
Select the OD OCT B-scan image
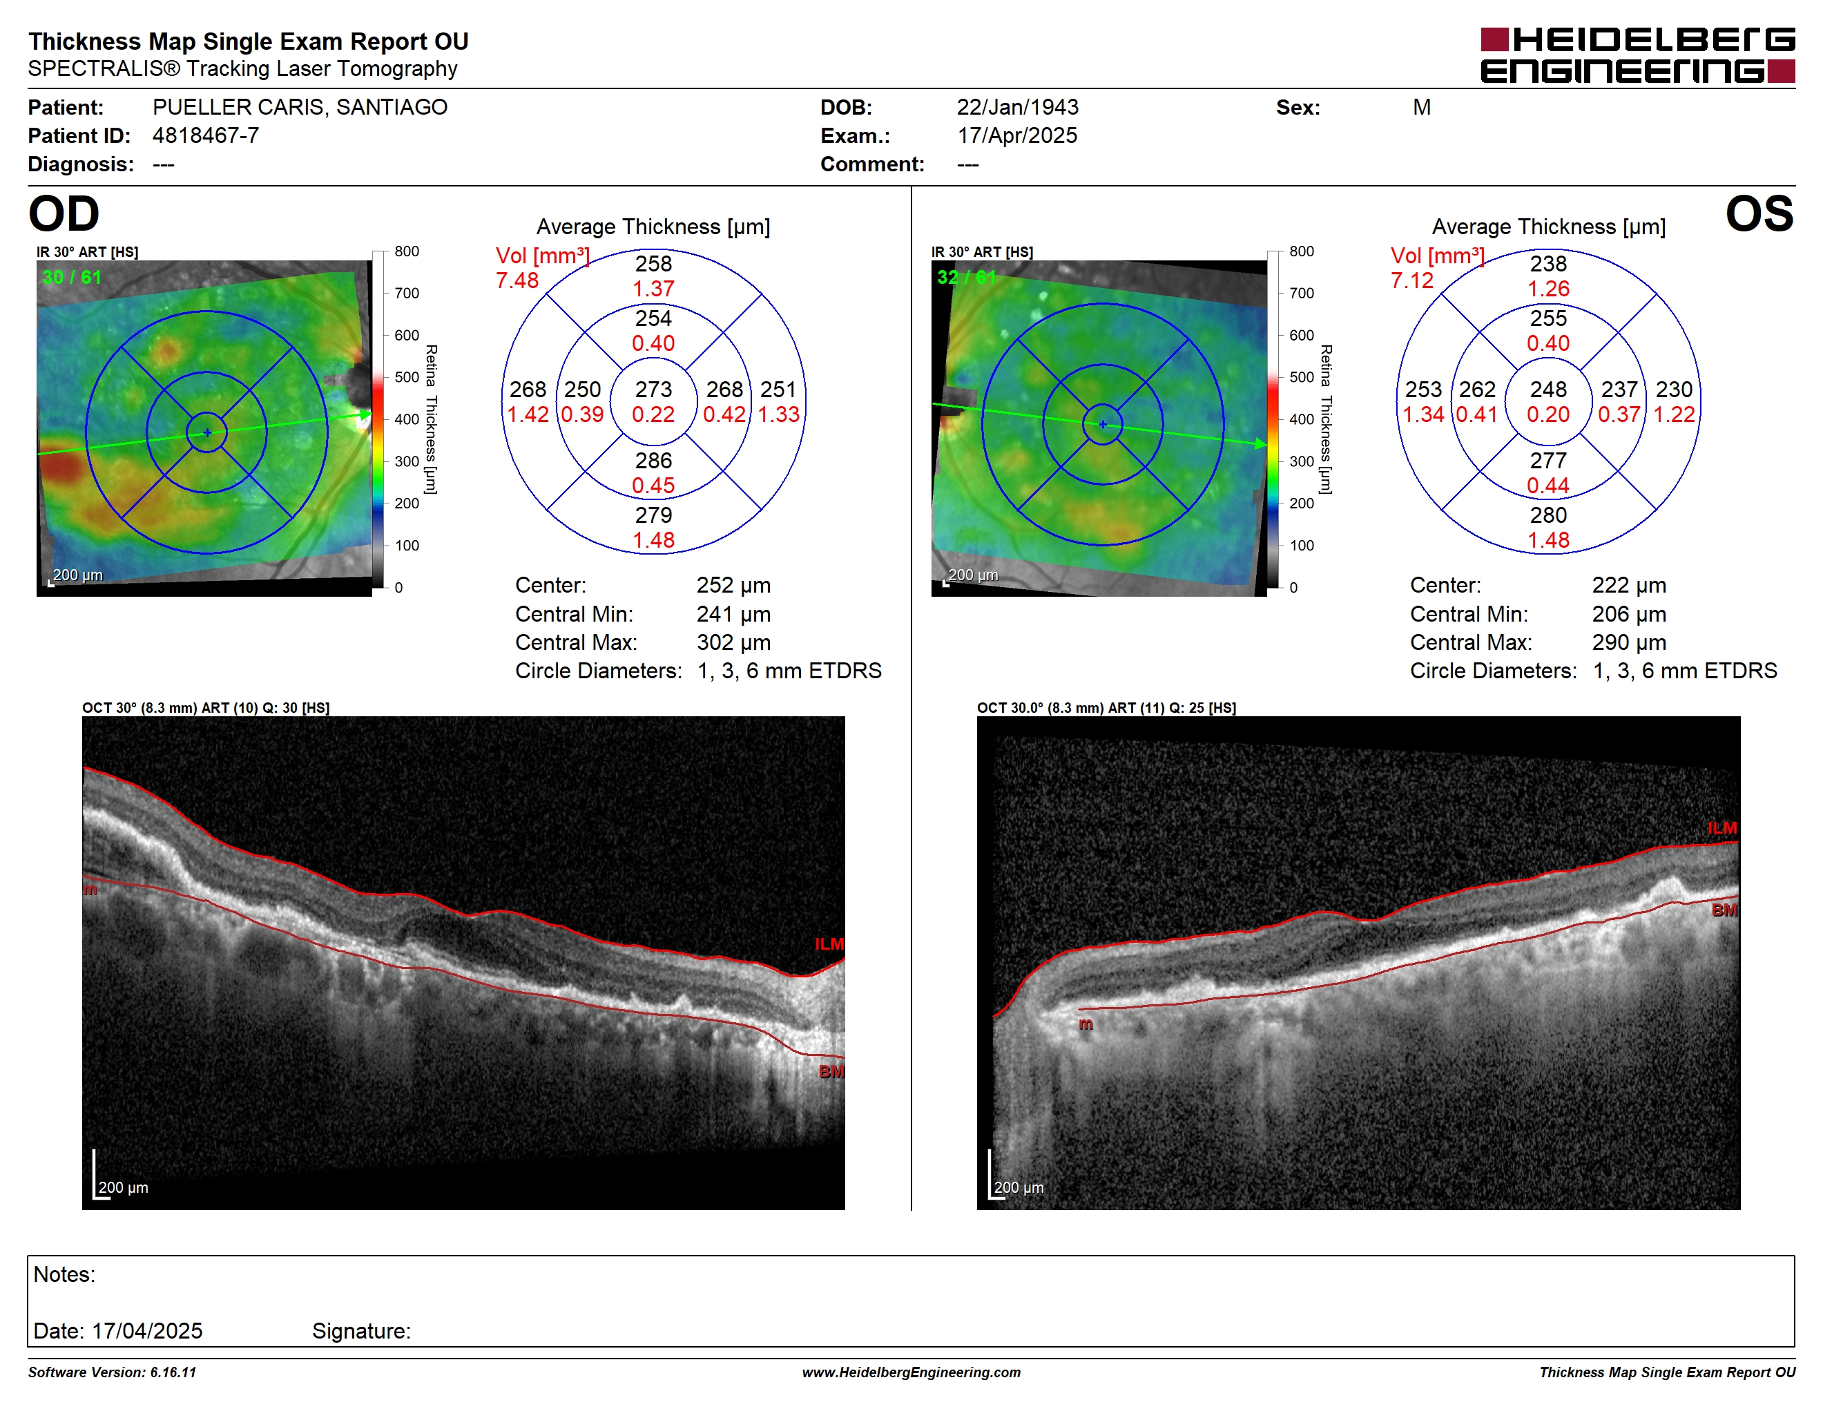[463, 962]
